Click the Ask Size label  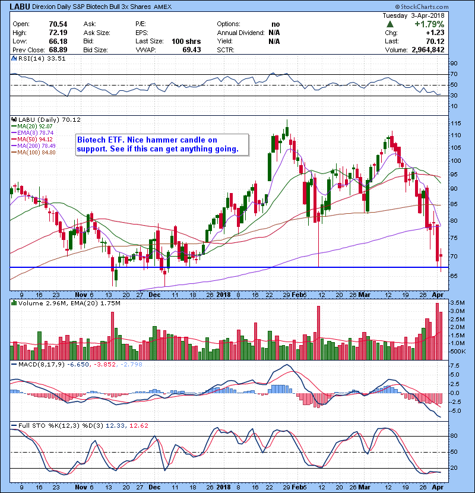pyautogui.click(x=97, y=33)
